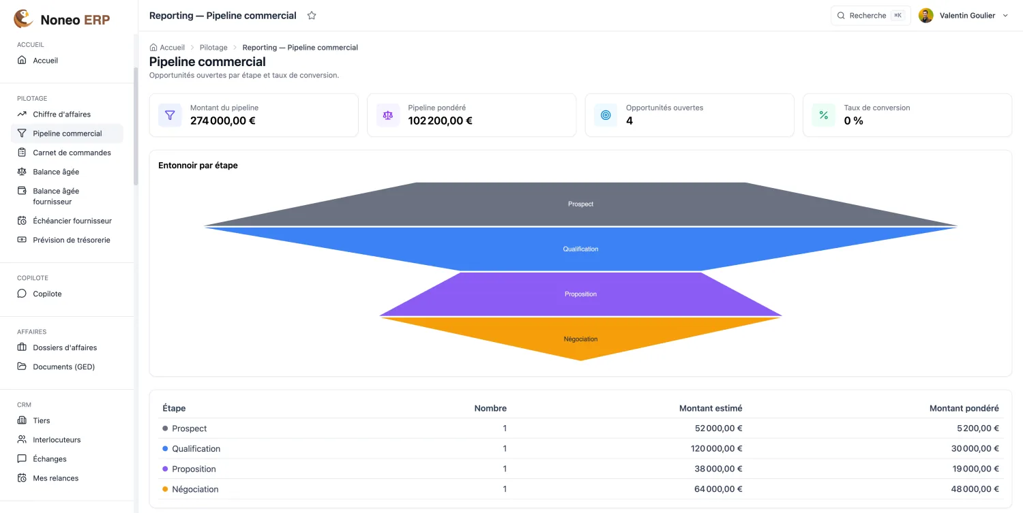Click the Tiers building icon
The image size is (1023, 513).
point(22,420)
